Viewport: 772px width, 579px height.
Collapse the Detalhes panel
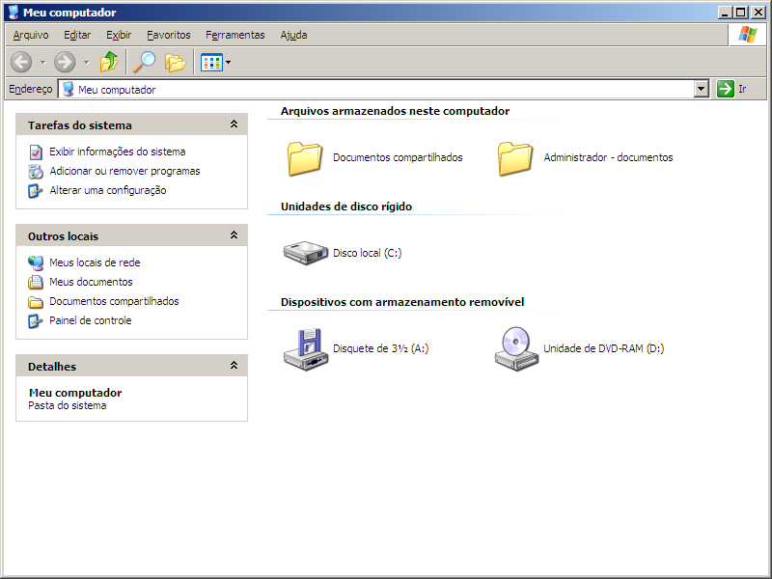coord(234,366)
